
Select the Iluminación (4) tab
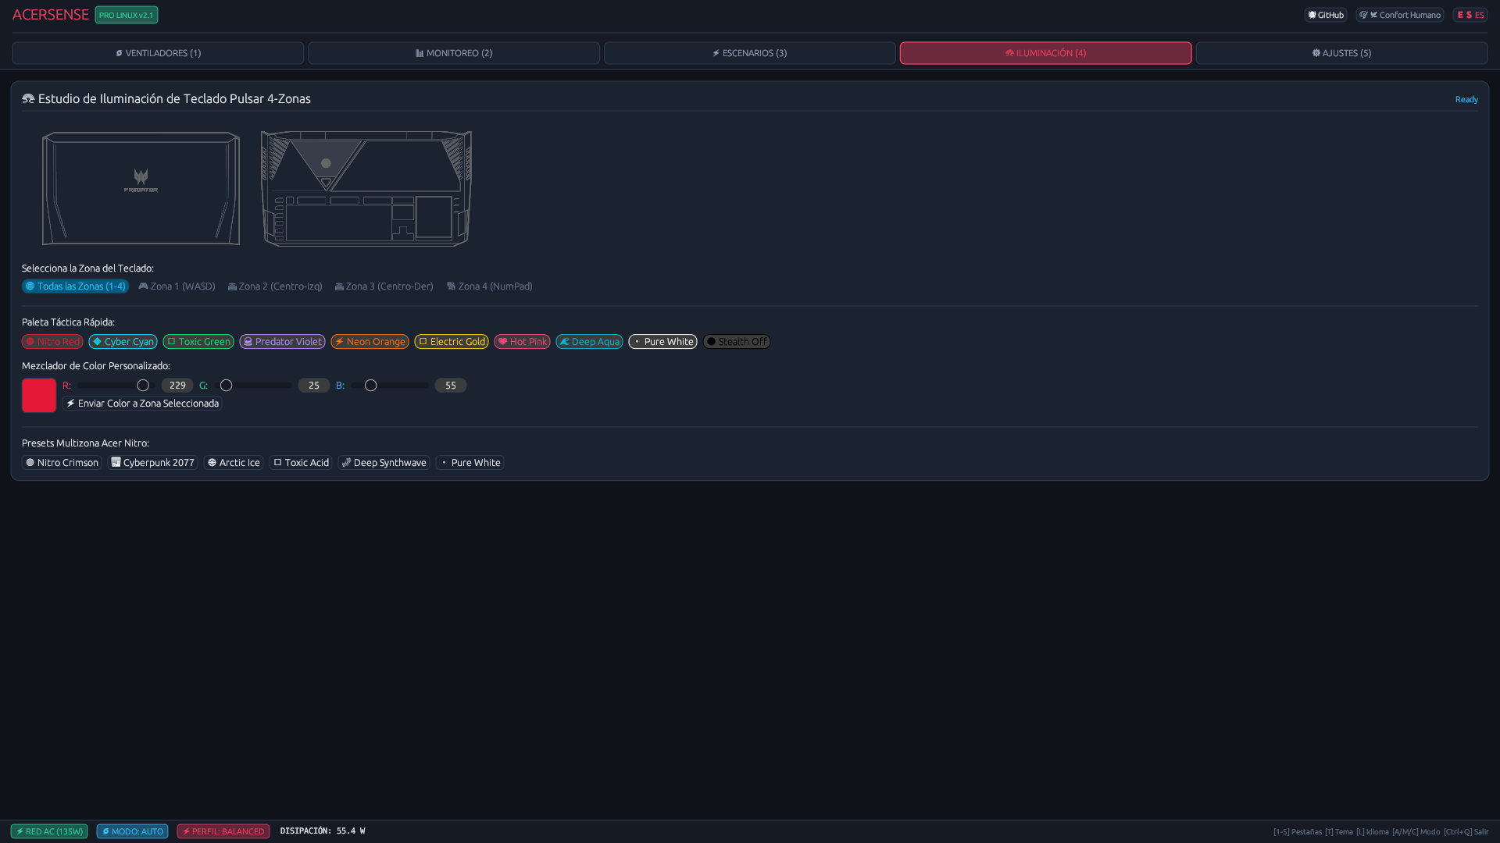click(1045, 53)
